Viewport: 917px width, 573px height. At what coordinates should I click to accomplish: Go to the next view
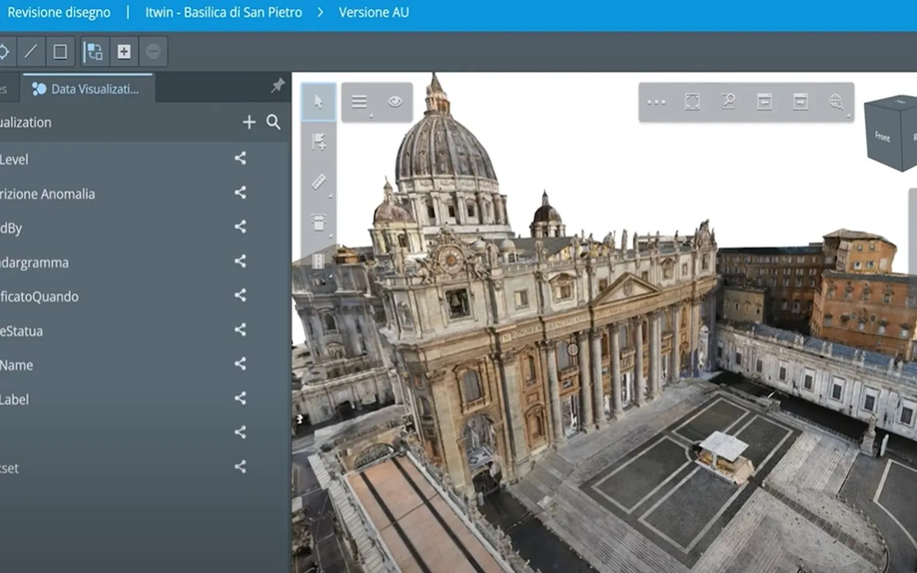(x=801, y=102)
